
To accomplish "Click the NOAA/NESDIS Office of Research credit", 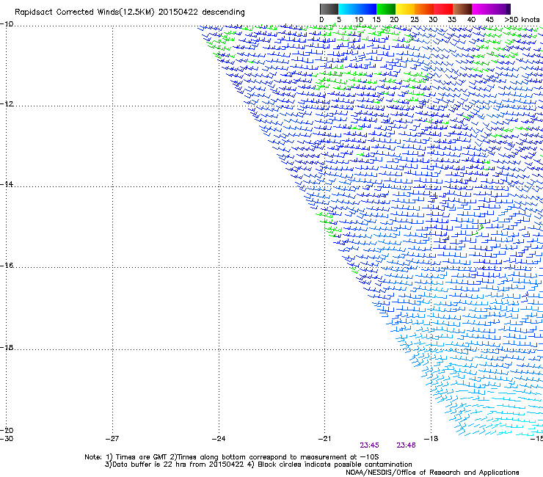I will [432, 473].
